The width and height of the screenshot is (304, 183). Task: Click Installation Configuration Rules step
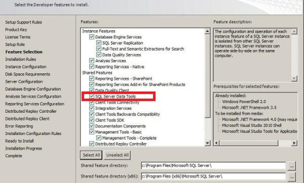point(33,133)
